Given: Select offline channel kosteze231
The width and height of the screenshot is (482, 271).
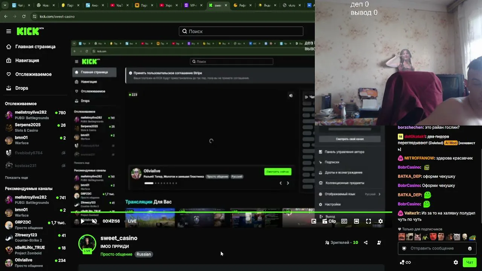Looking at the screenshot, I should (x=35, y=166).
